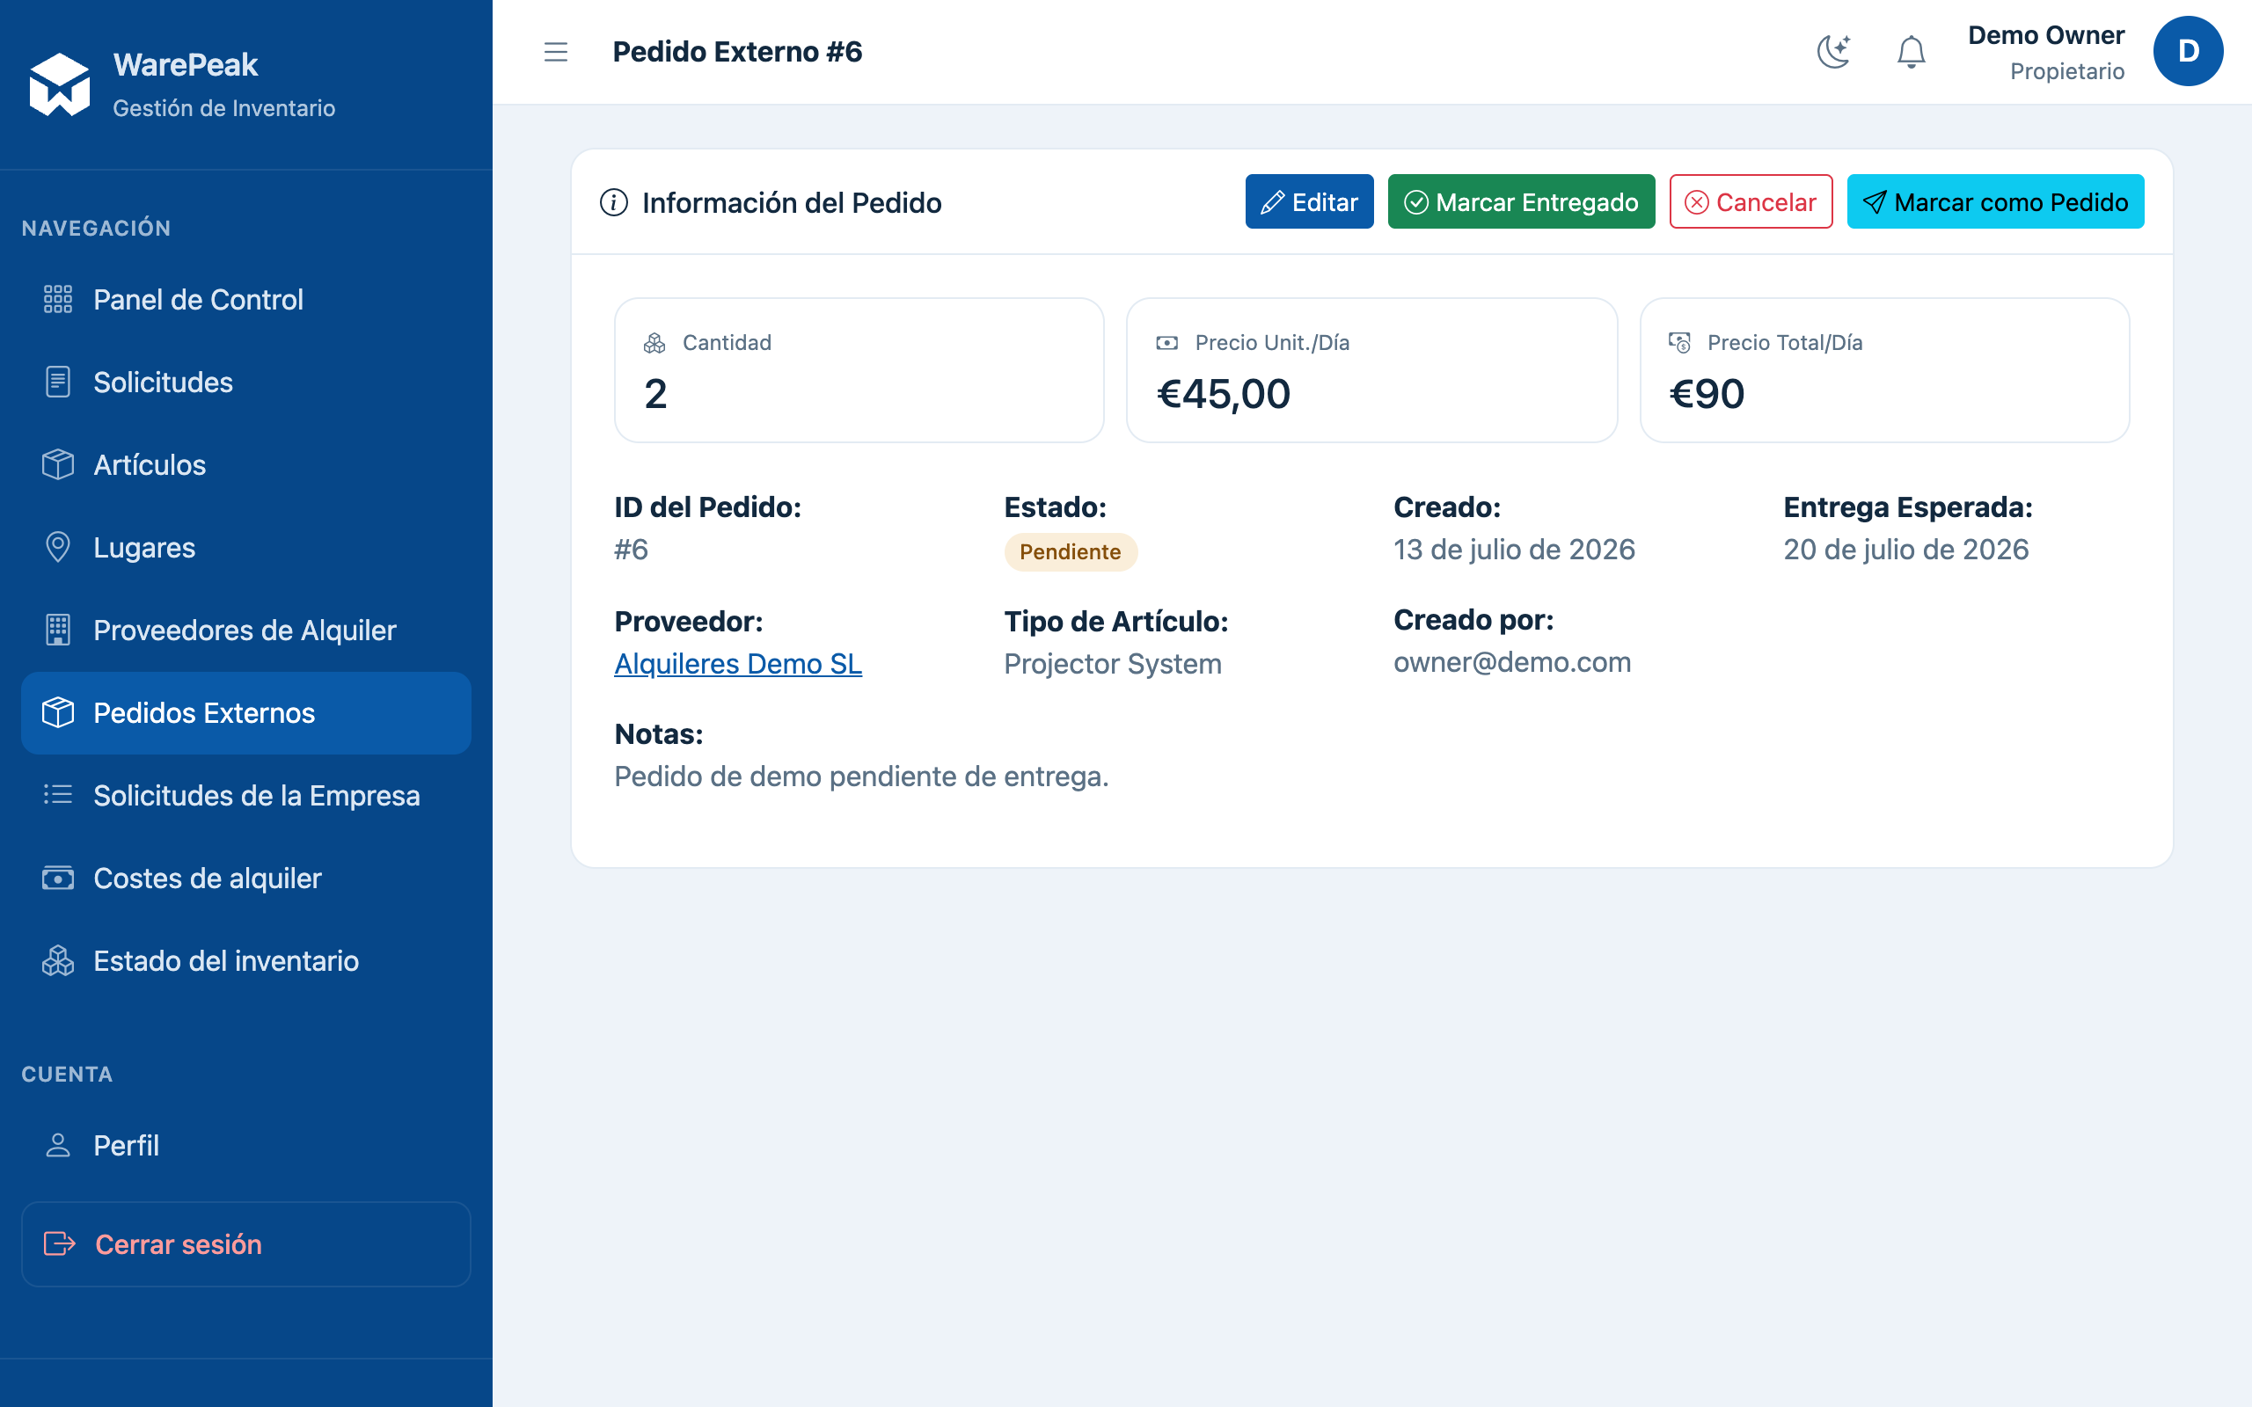
Task: Go to Costes de alquiler
Action: pyautogui.click(x=245, y=878)
